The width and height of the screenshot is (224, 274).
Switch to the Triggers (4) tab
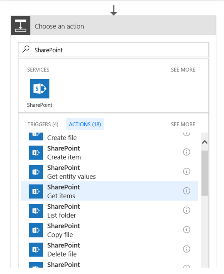43,124
